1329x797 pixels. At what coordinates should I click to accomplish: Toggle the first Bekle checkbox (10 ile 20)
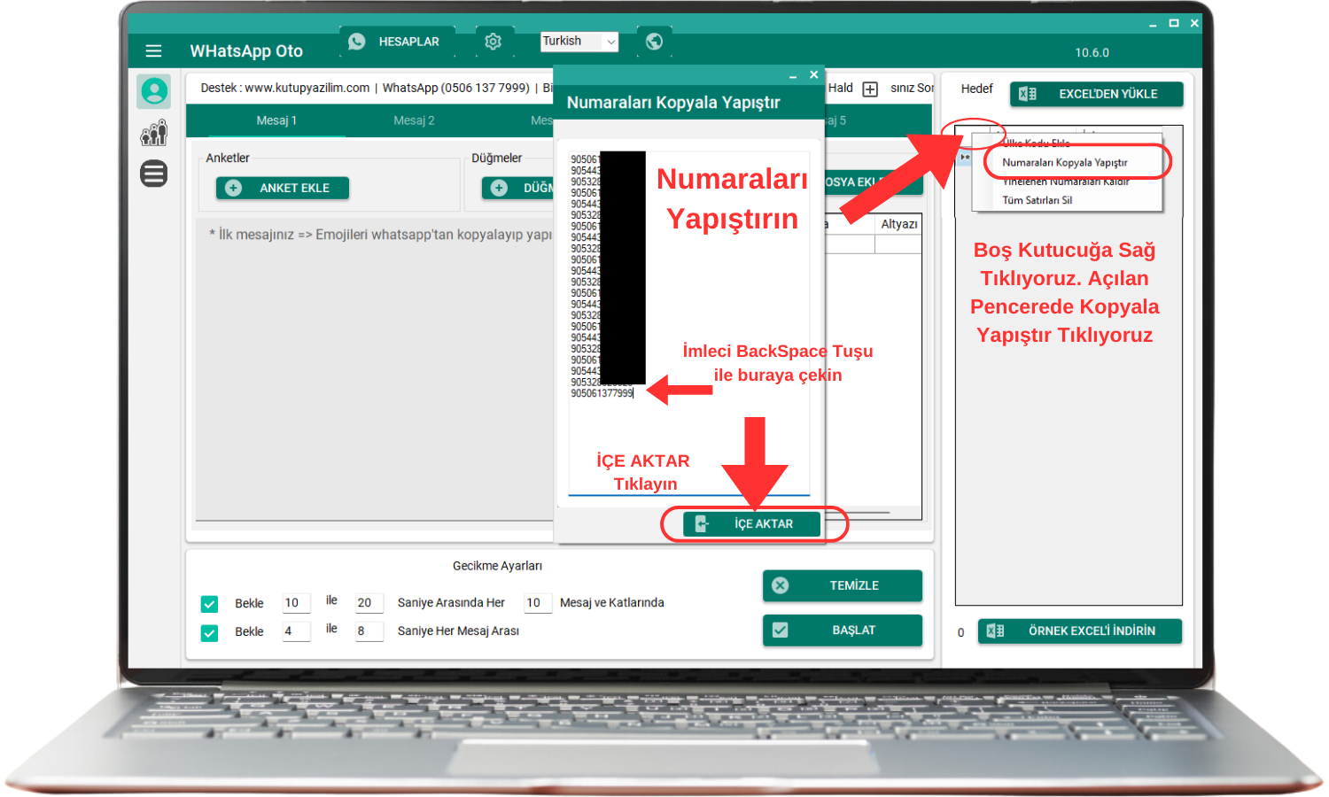point(209,604)
